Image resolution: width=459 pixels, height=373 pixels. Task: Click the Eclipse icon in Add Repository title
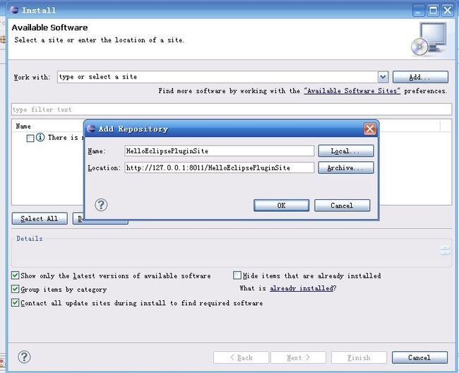[91, 129]
